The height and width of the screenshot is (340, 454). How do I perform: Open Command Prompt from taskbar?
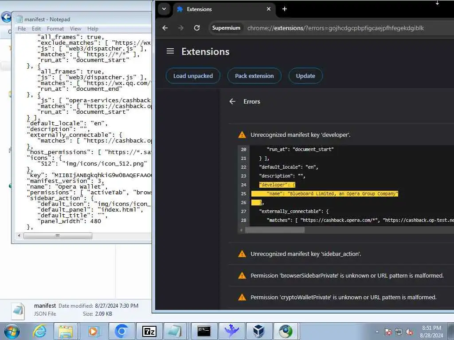point(204,331)
